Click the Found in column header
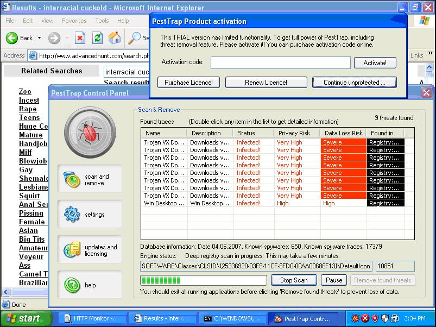The width and height of the screenshot is (436, 327). [386, 133]
